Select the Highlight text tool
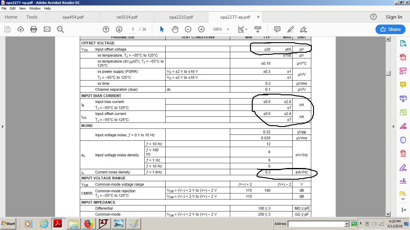This screenshot has height=230, width=410. pyautogui.click(x=290, y=29)
